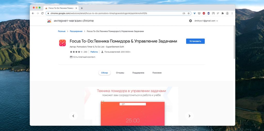Click the Chrome Web Store logo
Screen dimensions: 264x131
pos(49,21)
